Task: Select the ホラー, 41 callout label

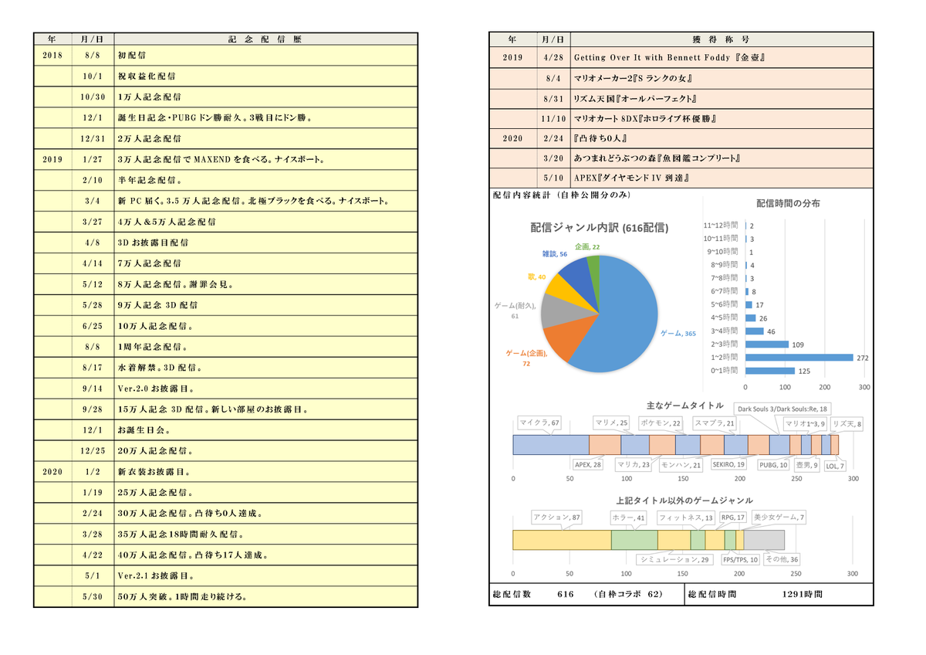Action: coord(630,517)
